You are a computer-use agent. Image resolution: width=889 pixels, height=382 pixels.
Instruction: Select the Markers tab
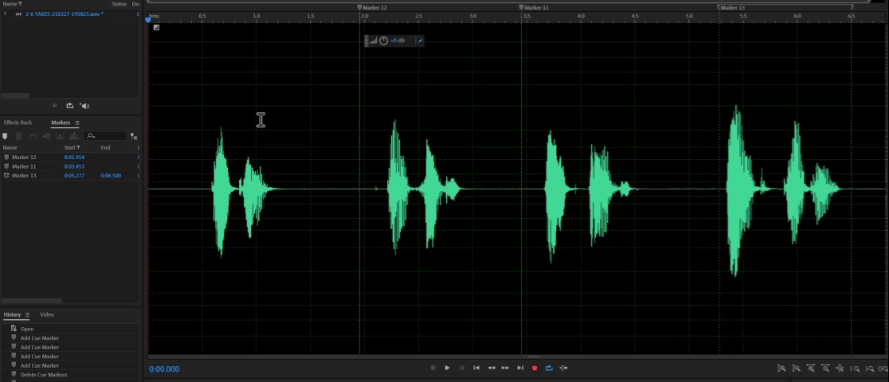click(x=61, y=123)
